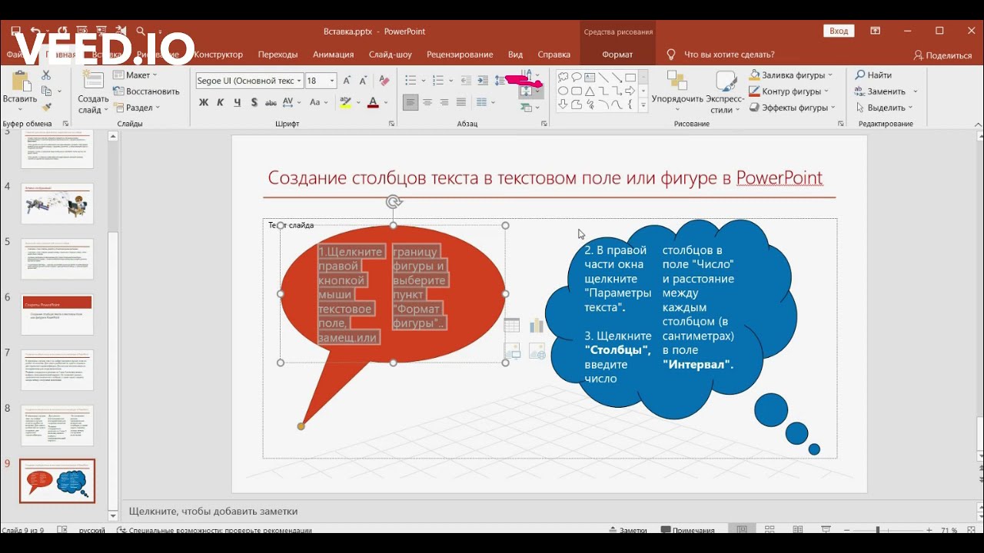This screenshot has height=553, width=984.
Task: Click the lightbulb Tell Me search
Action: click(670, 55)
